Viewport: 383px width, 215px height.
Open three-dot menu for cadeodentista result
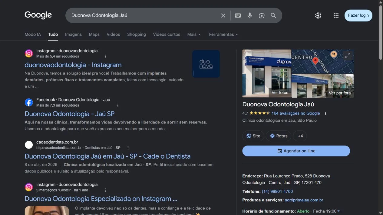[x=128, y=148]
